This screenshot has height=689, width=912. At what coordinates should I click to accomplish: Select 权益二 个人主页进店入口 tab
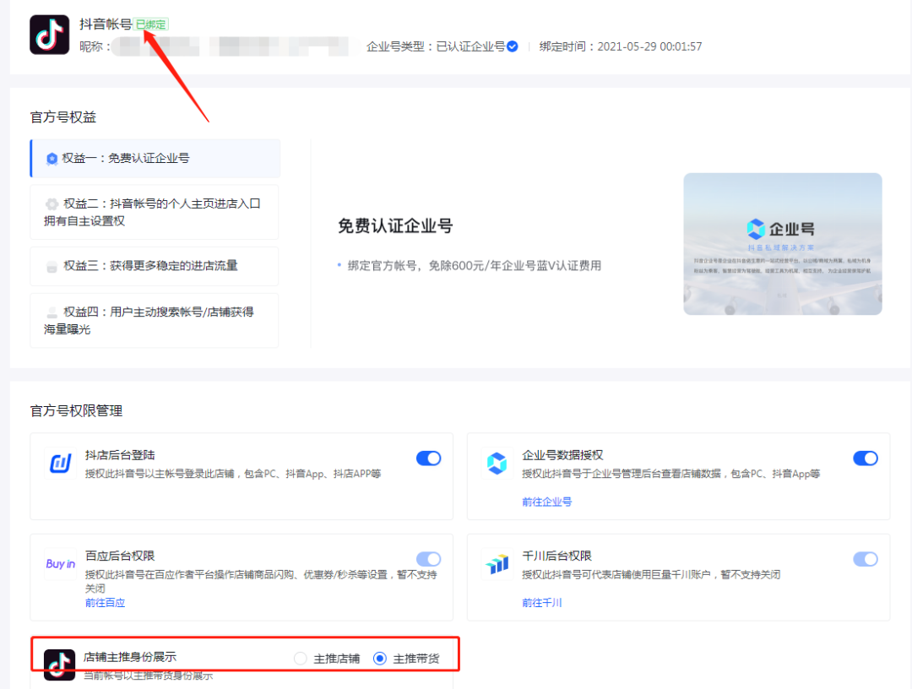pyautogui.click(x=155, y=212)
